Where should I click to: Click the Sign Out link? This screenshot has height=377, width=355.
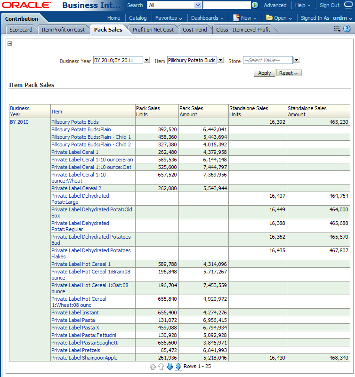pyautogui.click(x=329, y=5)
